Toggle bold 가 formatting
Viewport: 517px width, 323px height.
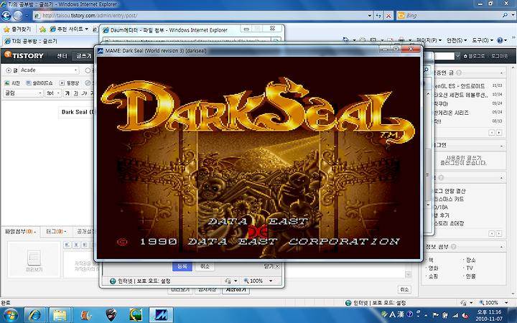click(x=67, y=93)
